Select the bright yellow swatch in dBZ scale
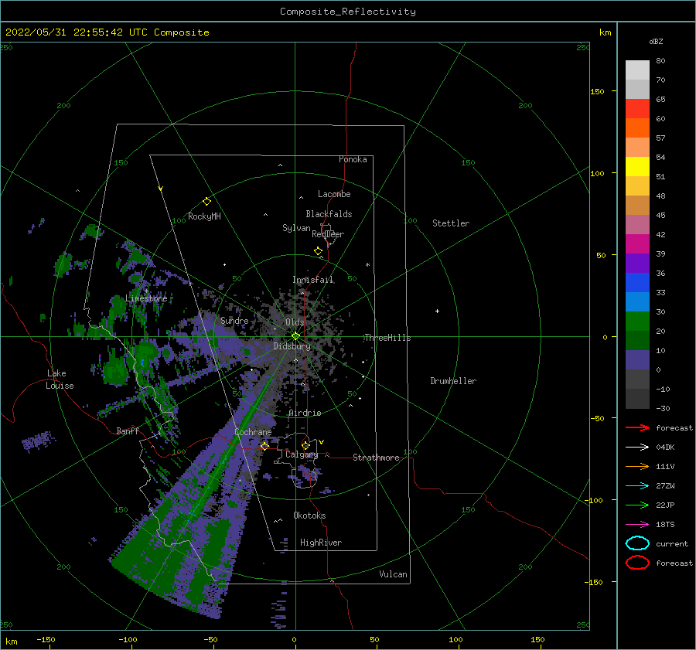The height and width of the screenshot is (650, 696). (x=637, y=167)
